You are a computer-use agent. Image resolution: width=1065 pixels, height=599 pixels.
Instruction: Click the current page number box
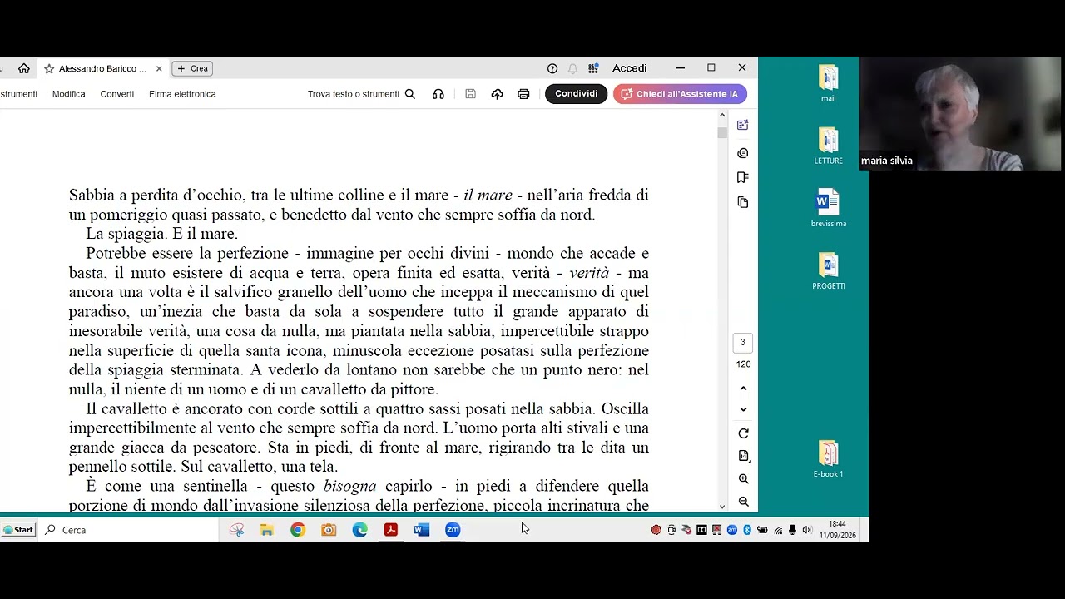tap(743, 343)
